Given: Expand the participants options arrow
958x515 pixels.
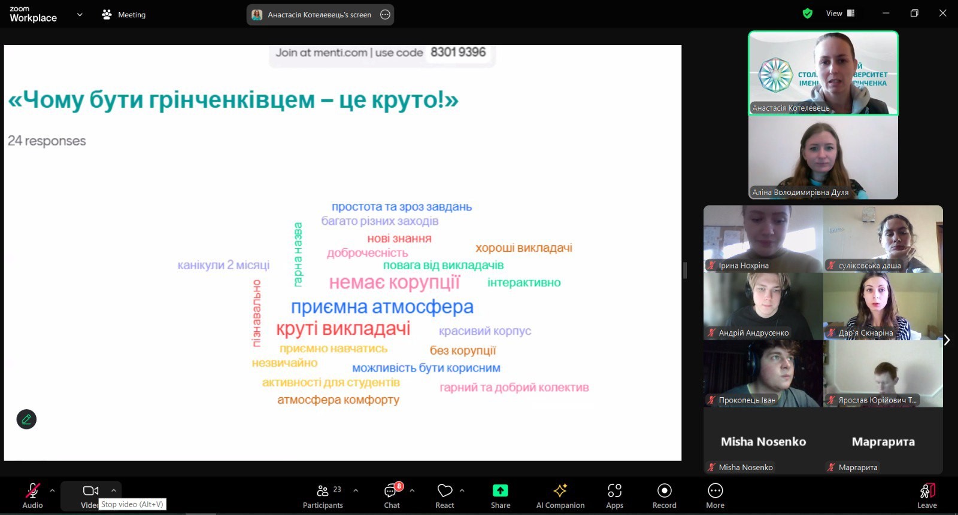Looking at the screenshot, I should click(x=356, y=490).
